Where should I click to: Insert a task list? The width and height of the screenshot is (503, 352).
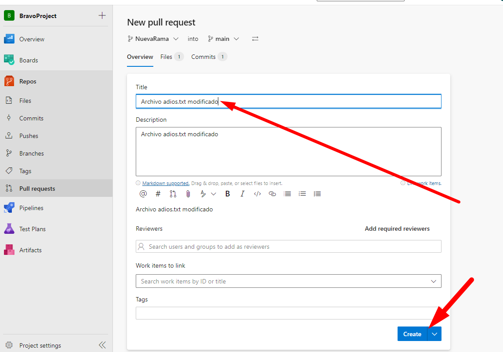317,194
